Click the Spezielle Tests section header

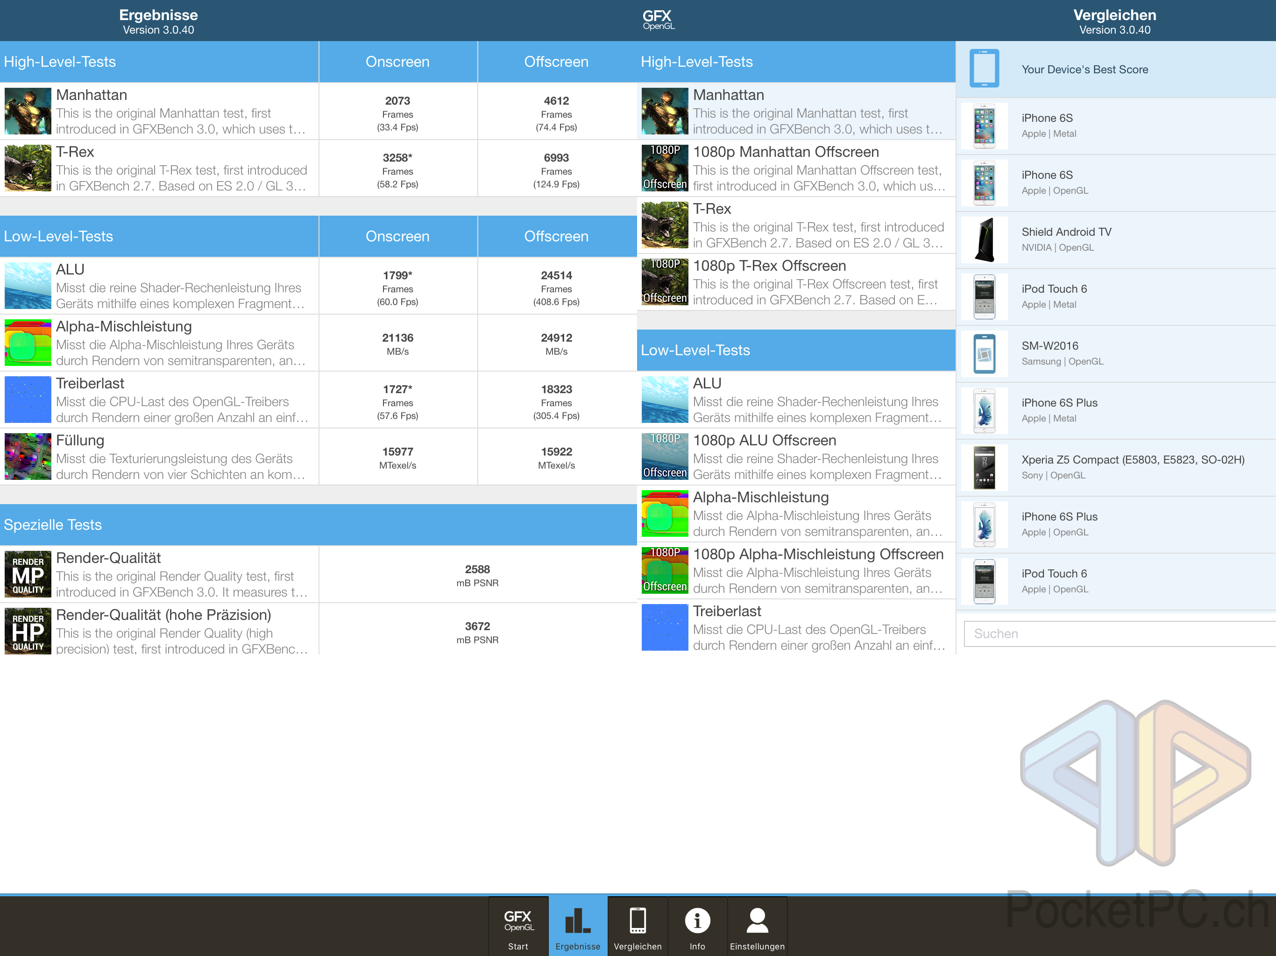pyautogui.click(x=319, y=525)
